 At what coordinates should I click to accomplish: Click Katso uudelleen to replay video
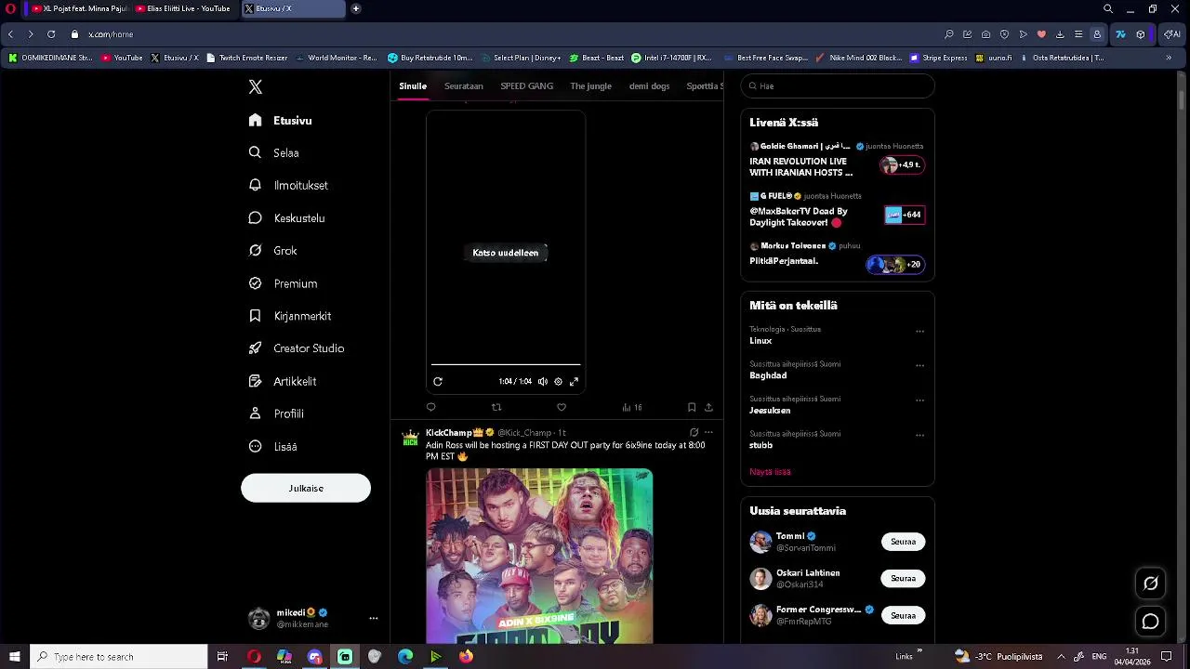pos(506,253)
